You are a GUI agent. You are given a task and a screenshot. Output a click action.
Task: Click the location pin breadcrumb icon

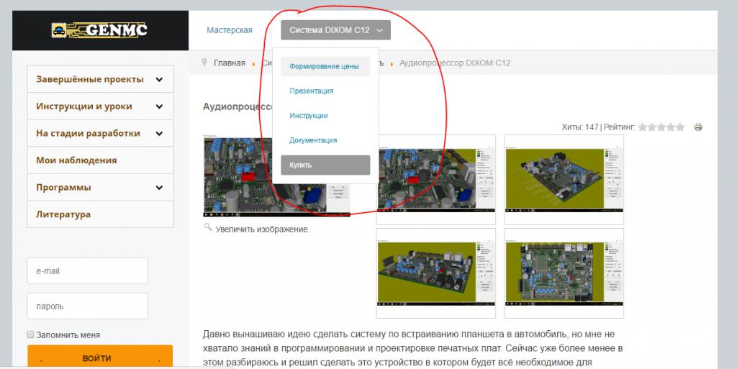204,63
